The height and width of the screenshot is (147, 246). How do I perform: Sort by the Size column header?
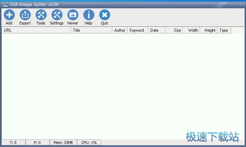tap(174, 30)
